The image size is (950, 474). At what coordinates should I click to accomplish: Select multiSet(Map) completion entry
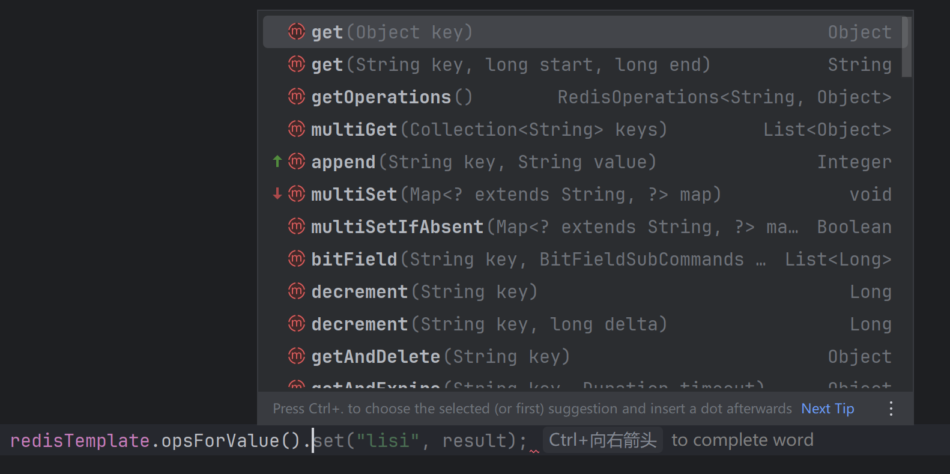[515, 194]
